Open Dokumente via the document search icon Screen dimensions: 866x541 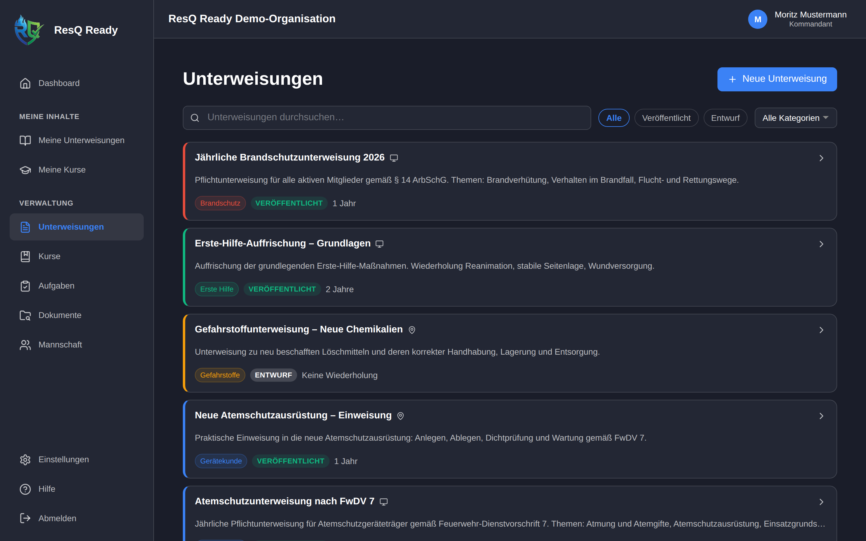(25, 315)
